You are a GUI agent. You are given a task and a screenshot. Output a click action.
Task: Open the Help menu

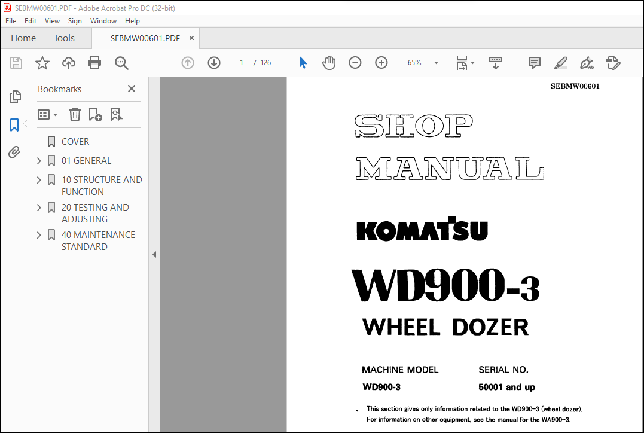(x=132, y=21)
